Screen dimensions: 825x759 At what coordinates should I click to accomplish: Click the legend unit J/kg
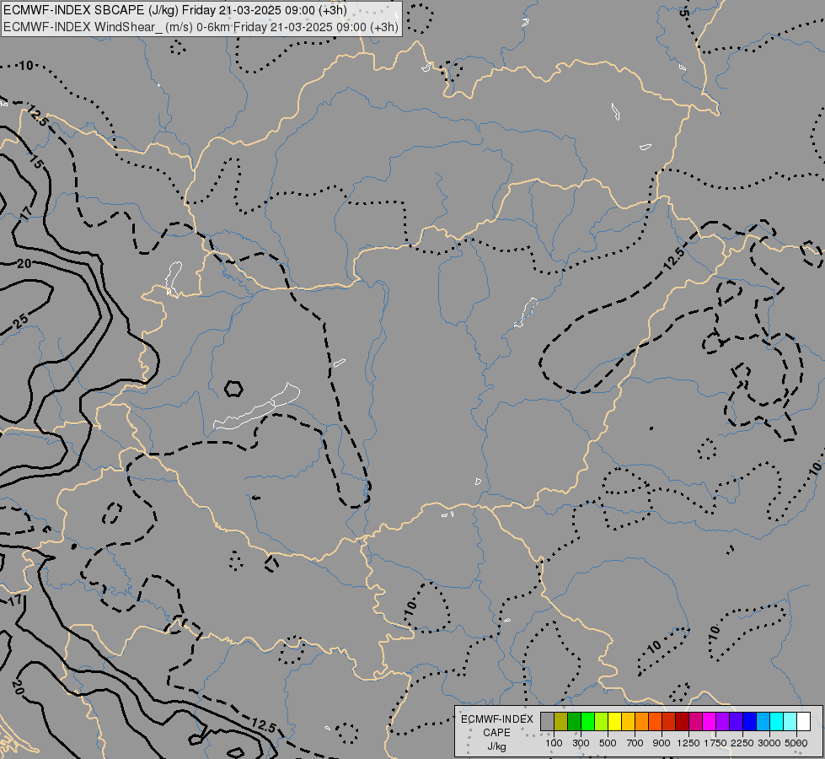(x=496, y=746)
